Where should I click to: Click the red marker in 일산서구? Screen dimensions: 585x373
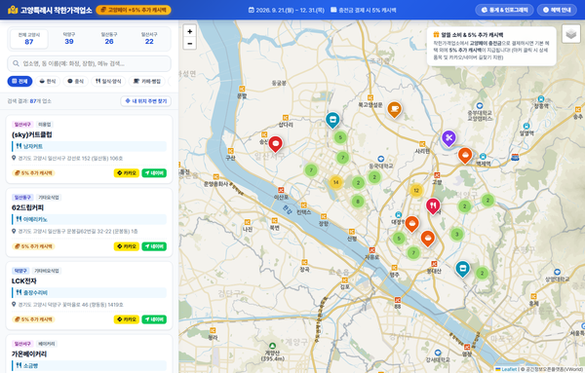pyautogui.click(x=275, y=144)
